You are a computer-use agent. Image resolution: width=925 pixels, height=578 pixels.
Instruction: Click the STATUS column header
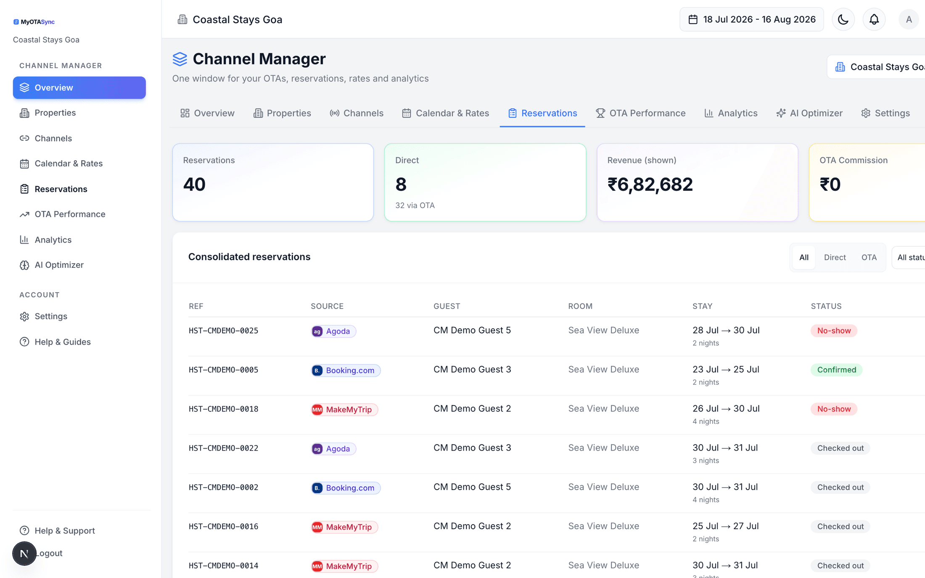826,306
